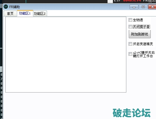Close the FR辅助 window
The image size is (156, 119).
152,7
